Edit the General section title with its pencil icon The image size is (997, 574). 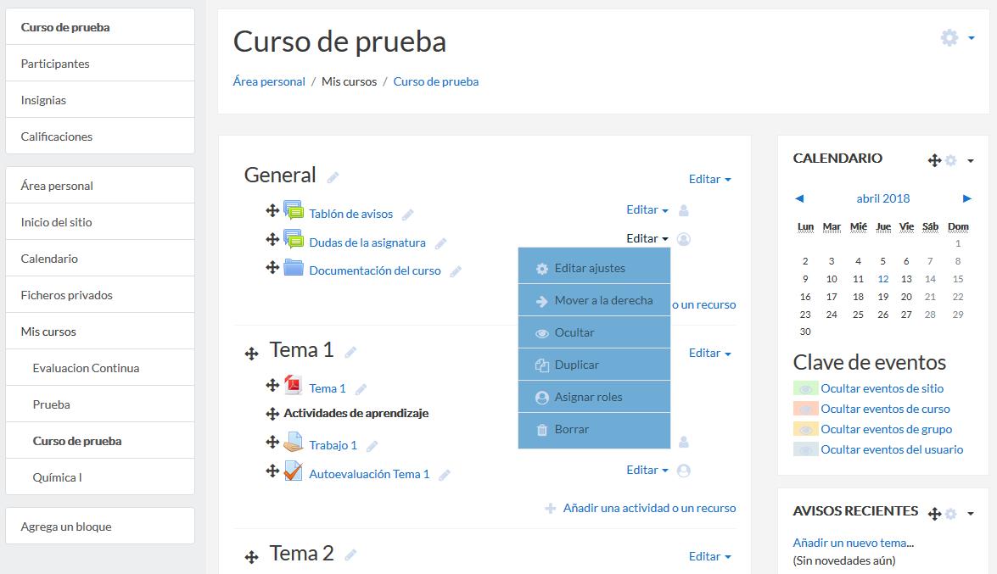[333, 178]
